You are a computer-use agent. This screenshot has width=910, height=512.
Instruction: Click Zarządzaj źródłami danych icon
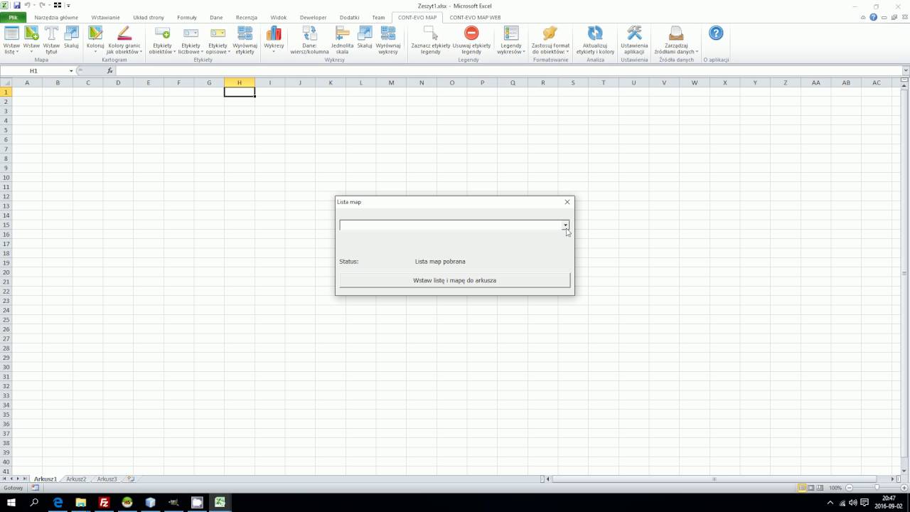pos(676,40)
